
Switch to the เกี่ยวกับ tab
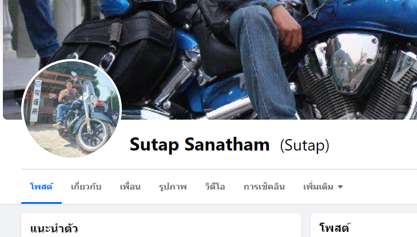(86, 187)
